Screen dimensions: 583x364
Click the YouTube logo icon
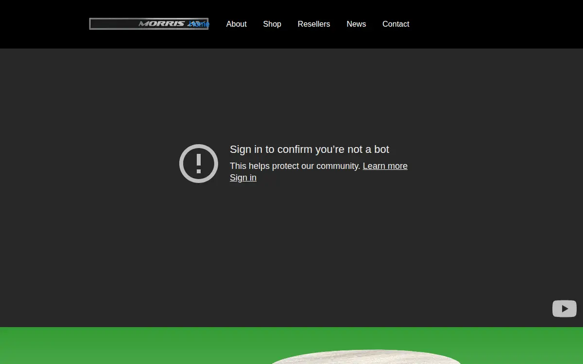click(565, 309)
